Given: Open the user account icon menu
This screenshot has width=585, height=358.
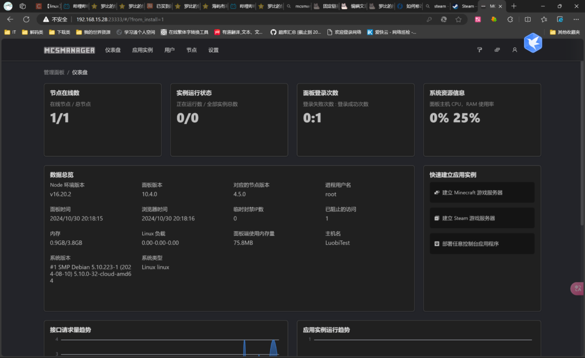Looking at the screenshot, I should [514, 50].
